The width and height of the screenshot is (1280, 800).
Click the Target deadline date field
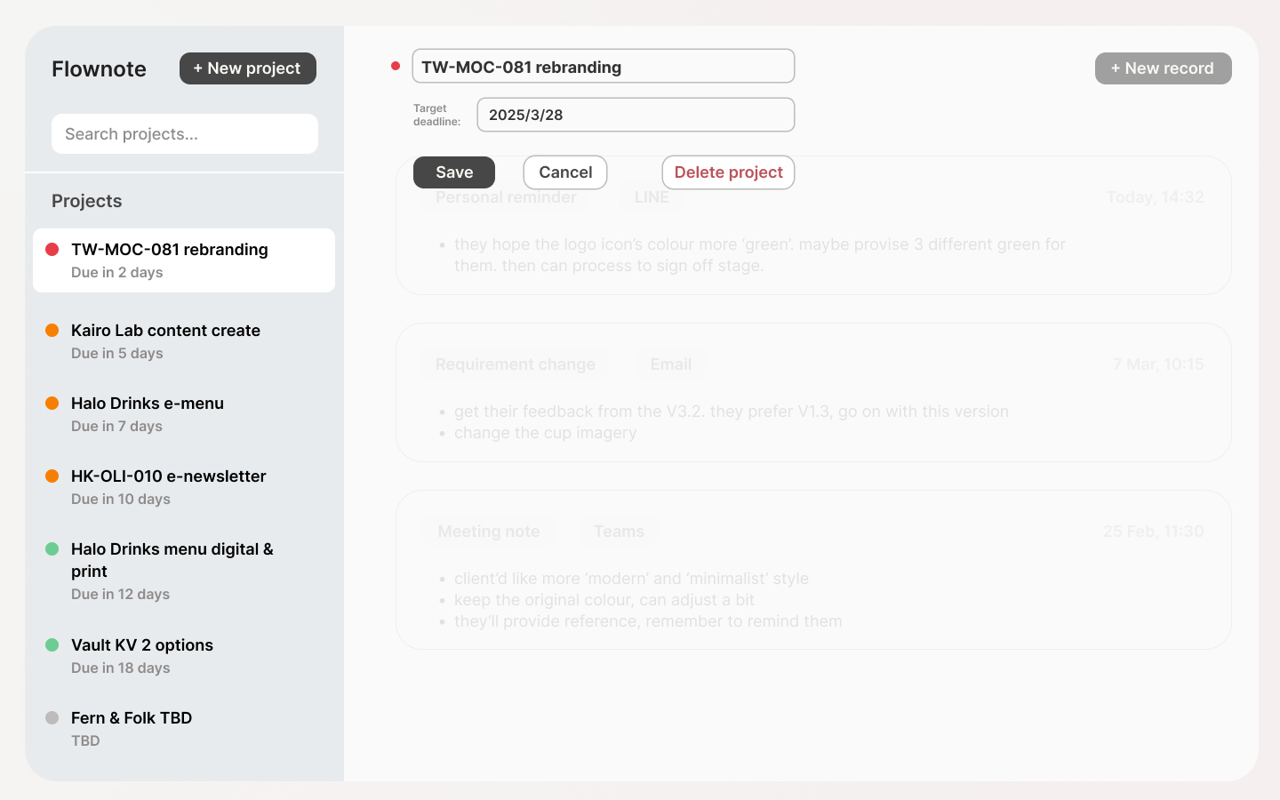click(x=636, y=115)
